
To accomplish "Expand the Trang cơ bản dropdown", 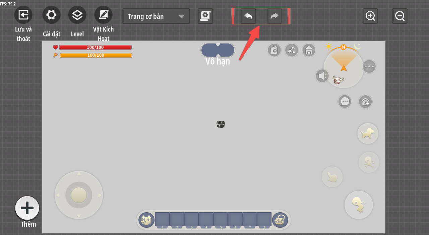I will [156, 16].
